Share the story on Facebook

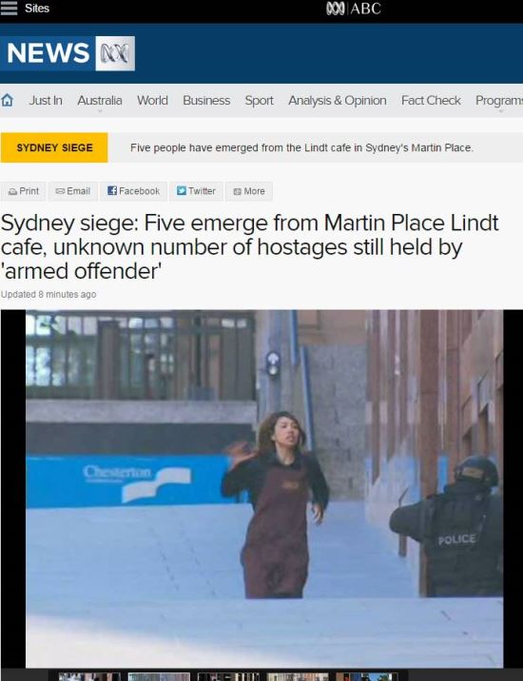coord(134,191)
